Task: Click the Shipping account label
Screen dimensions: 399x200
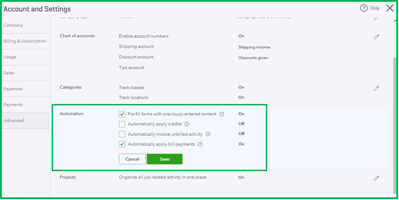Action: tap(136, 47)
